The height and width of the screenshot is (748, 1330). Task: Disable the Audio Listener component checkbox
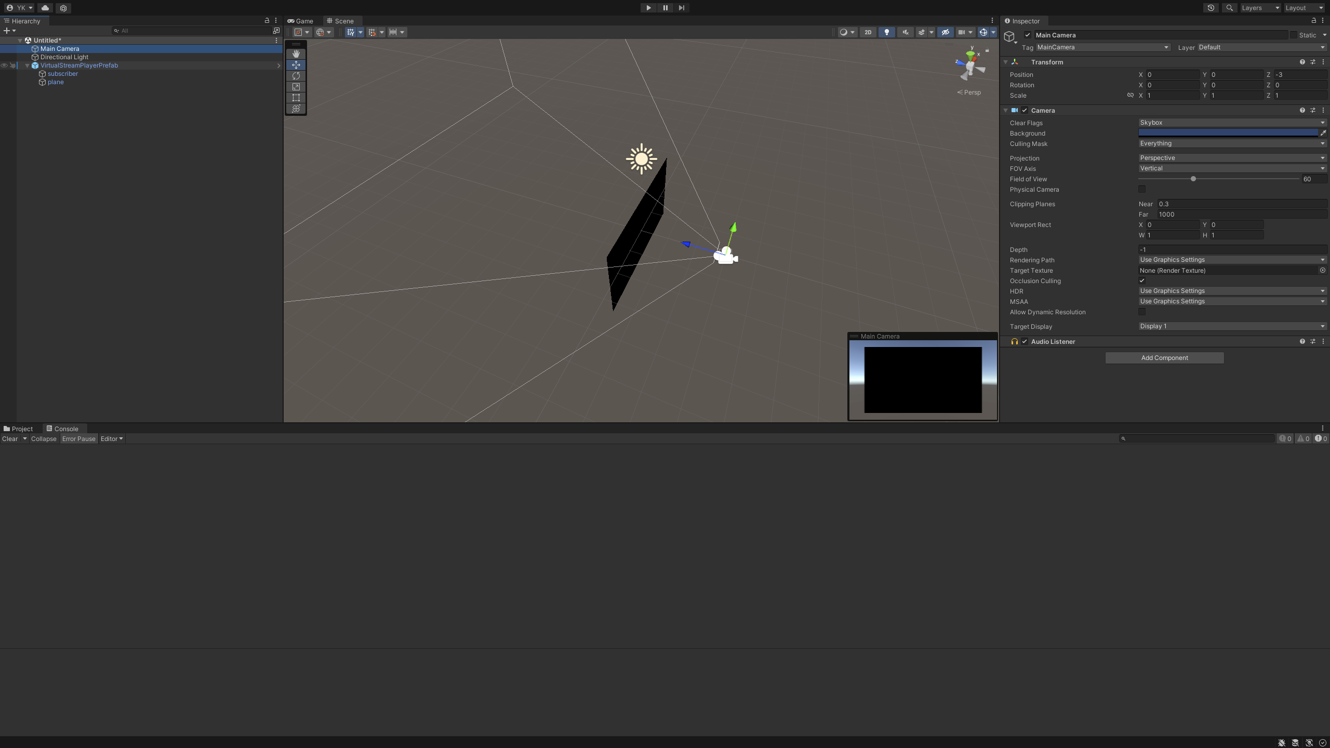[x=1024, y=341]
